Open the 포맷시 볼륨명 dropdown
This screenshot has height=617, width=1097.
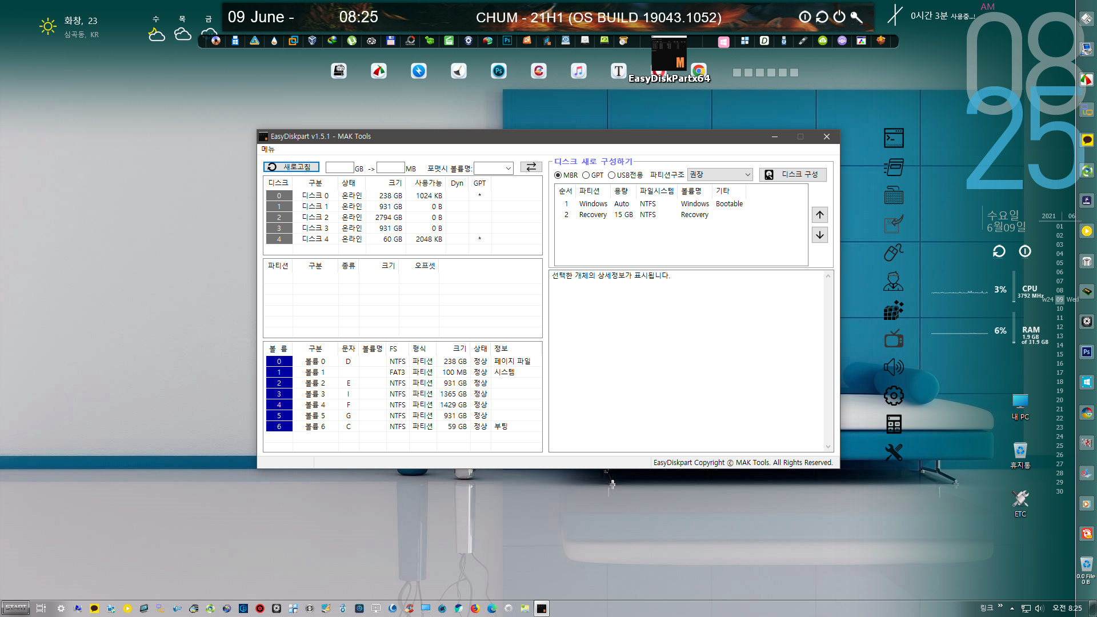pos(494,168)
